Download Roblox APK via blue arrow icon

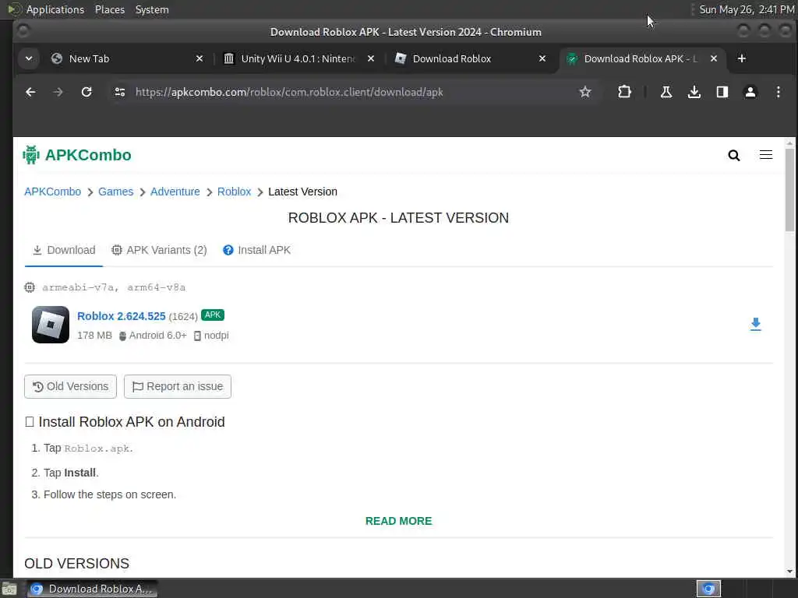click(x=756, y=325)
